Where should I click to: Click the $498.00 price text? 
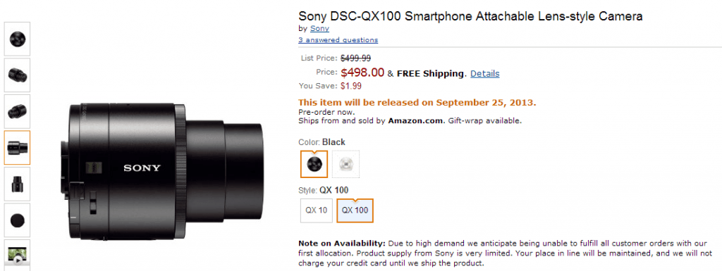pos(362,73)
